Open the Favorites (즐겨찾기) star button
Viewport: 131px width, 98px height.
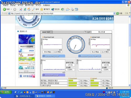pos(45,9)
